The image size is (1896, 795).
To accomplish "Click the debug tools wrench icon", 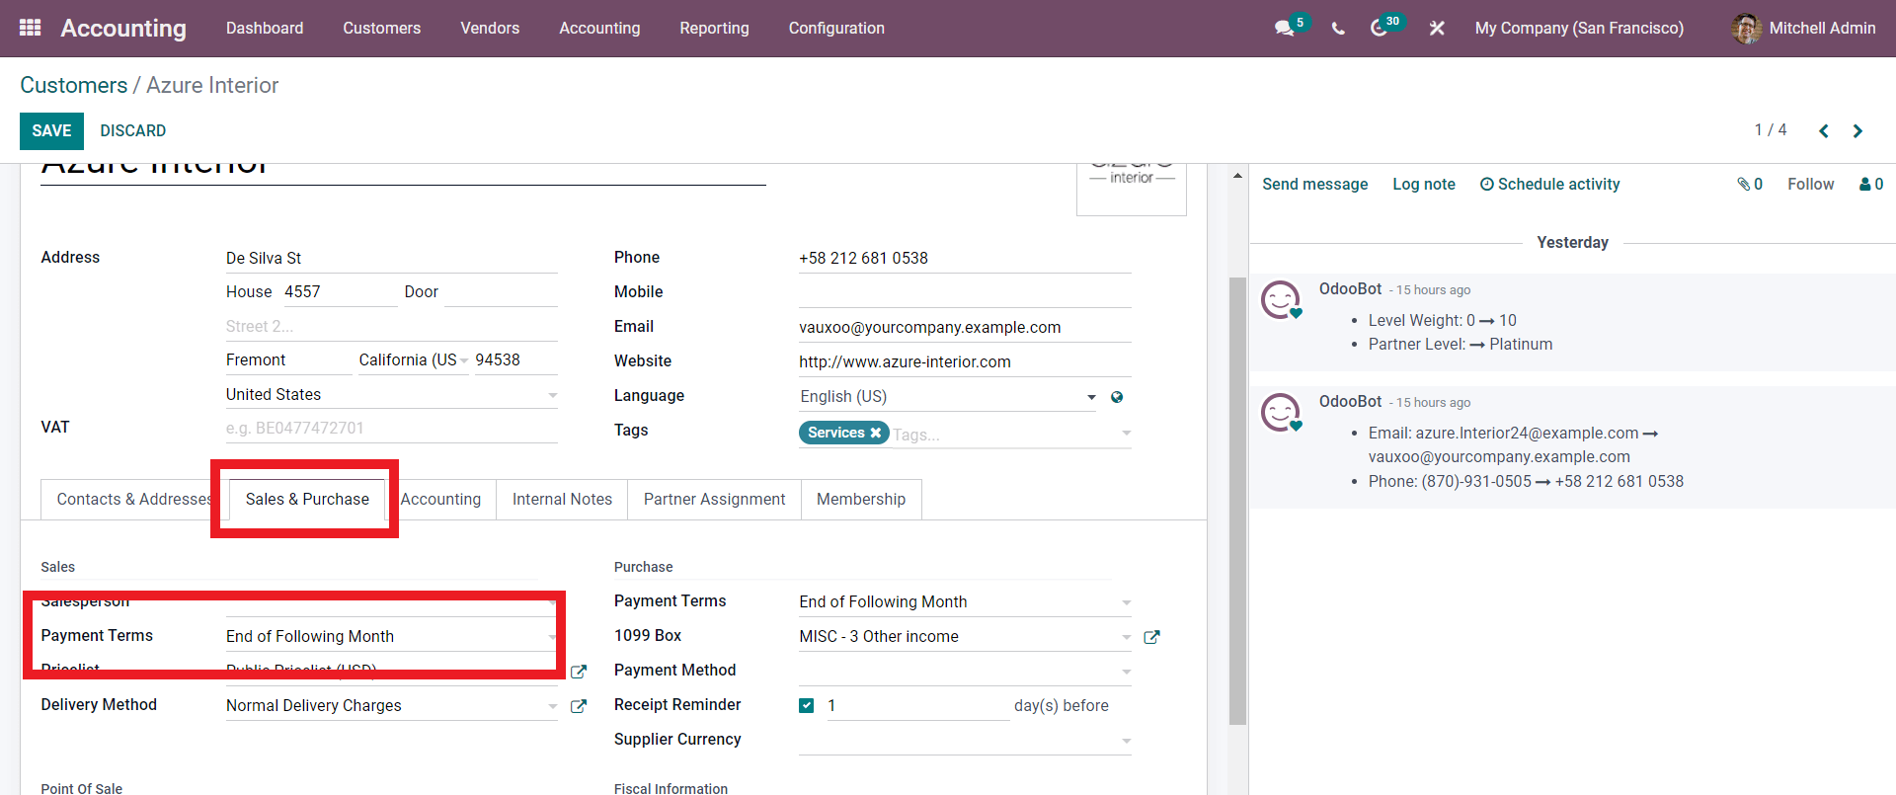I will click(x=1437, y=29).
